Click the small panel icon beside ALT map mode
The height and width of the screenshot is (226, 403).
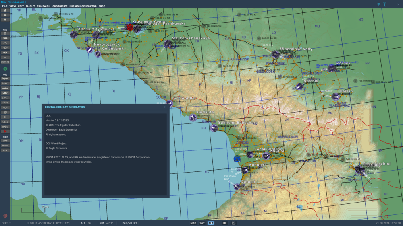224,223
